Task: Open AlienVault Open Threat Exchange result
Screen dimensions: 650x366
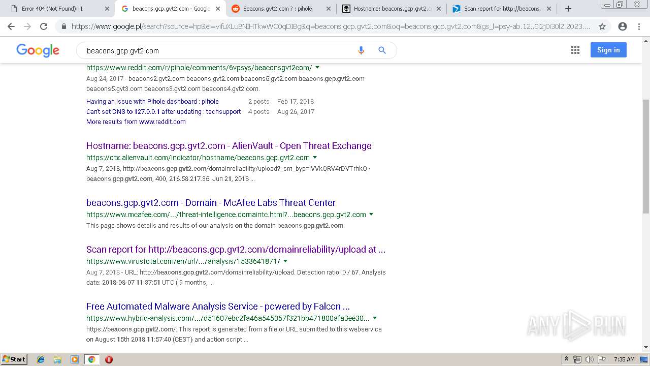Action: (x=229, y=146)
